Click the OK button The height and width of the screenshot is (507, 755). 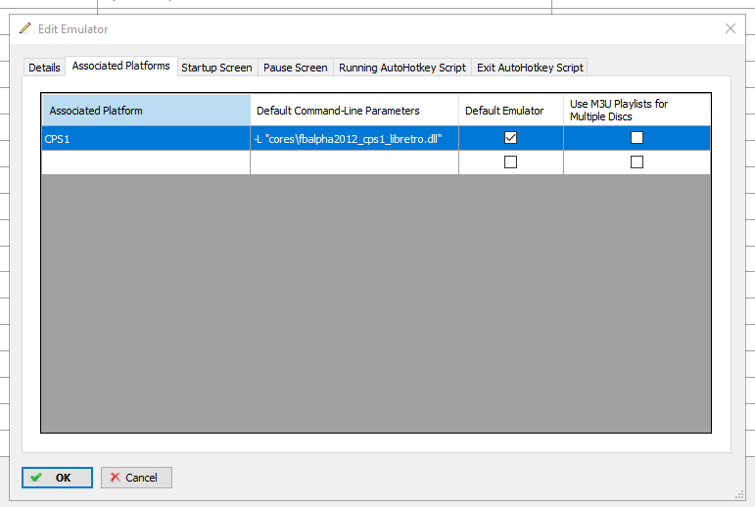(x=57, y=478)
